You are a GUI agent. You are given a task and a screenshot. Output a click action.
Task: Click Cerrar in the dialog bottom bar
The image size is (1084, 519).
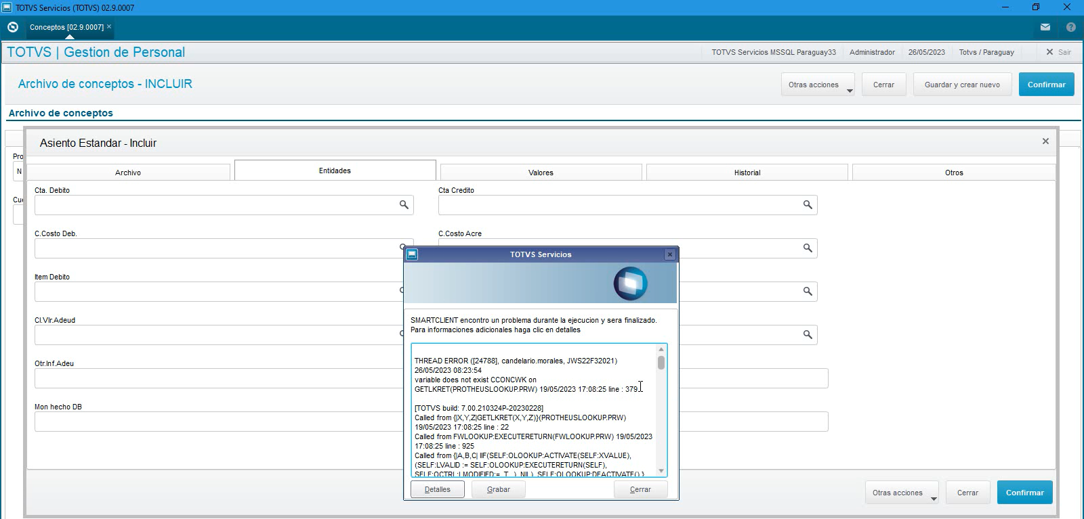click(x=967, y=493)
